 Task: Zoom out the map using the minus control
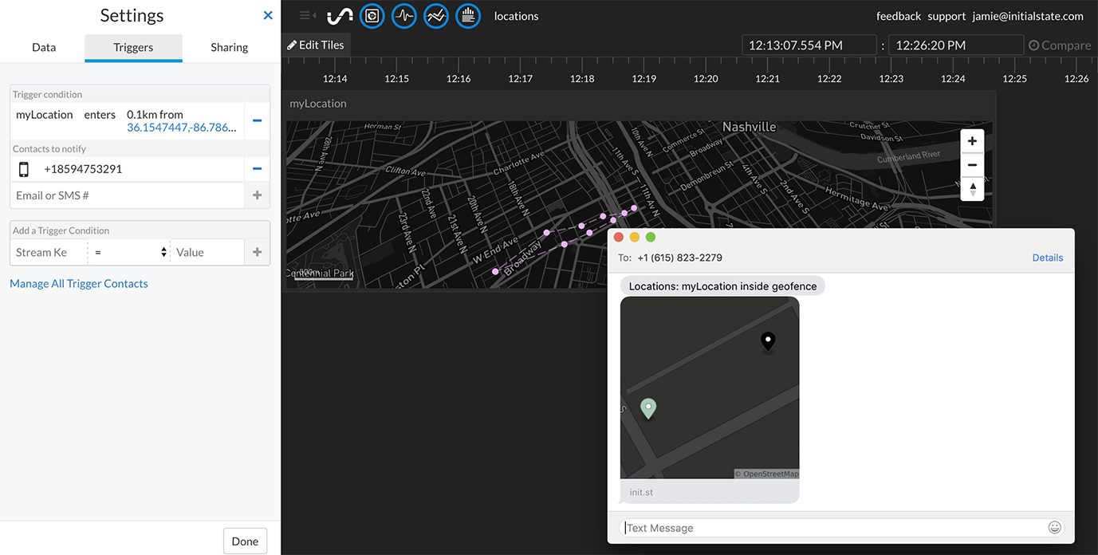click(x=972, y=165)
